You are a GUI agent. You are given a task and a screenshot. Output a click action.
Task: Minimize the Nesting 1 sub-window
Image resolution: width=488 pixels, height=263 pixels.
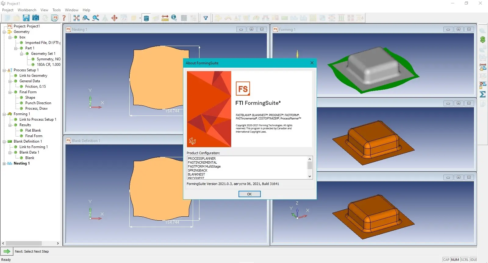(x=241, y=29)
